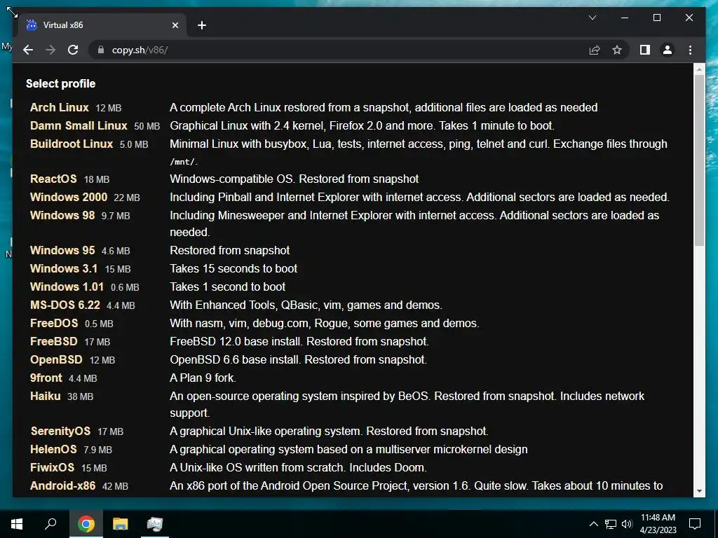Close the Virtual x86 tab
718x538 pixels.
tap(175, 25)
